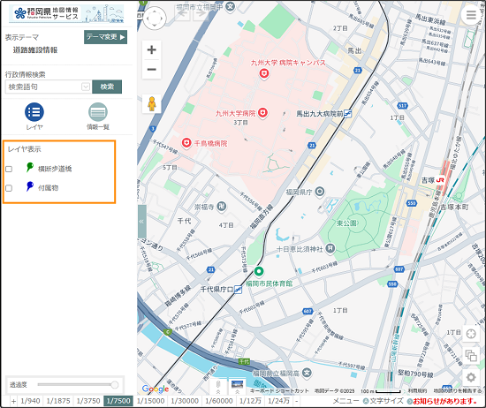Image resolution: width=486 pixels, height=408 pixels.
Task: Zoom out with the minus button
Action: pyautogui.click(x=152, y=69)
